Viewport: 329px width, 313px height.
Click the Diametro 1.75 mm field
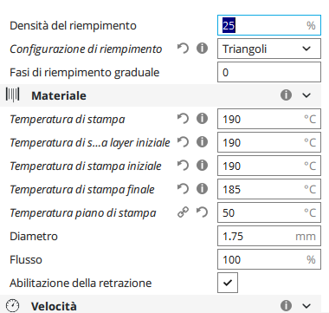(269, 236)
